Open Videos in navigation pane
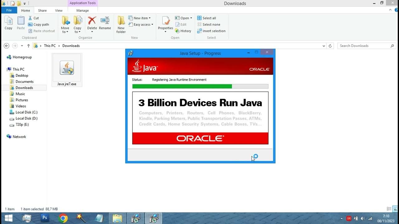This screenshot has height=224, width=399. pos(18,106)
